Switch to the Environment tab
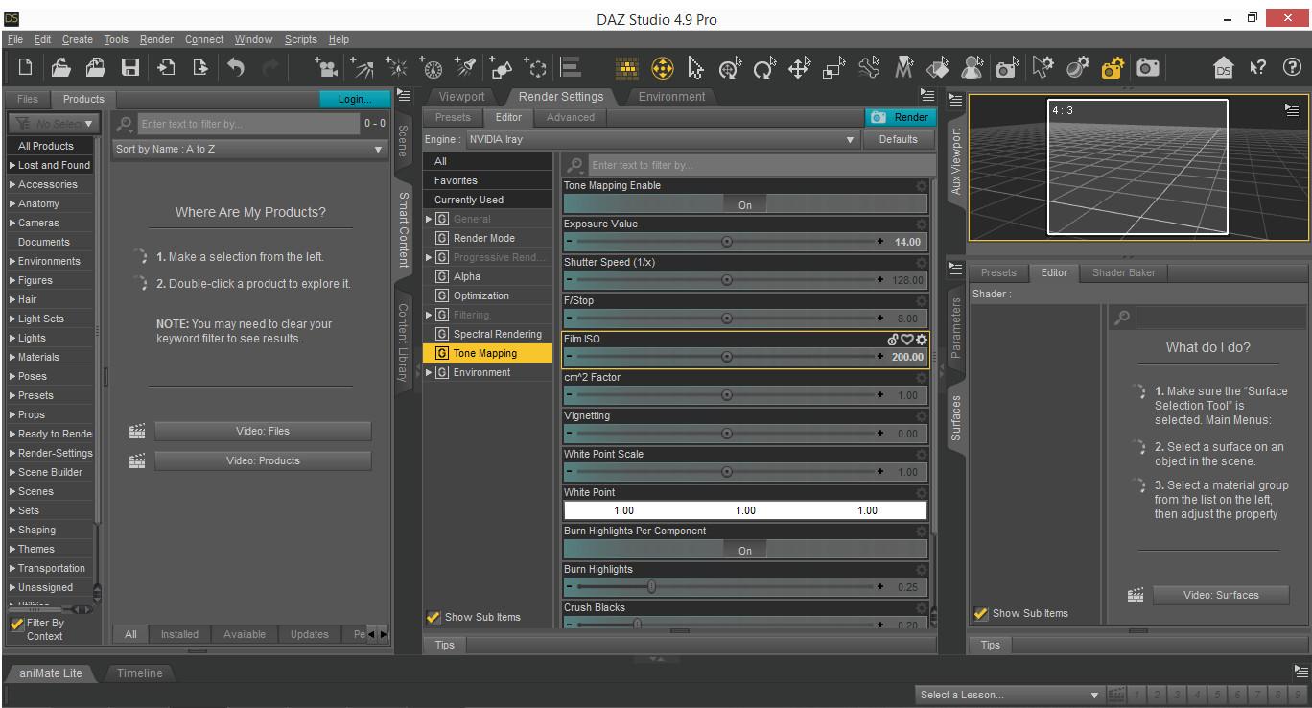The height and width of the screenshot is (708, 1312). click(671, 97)
